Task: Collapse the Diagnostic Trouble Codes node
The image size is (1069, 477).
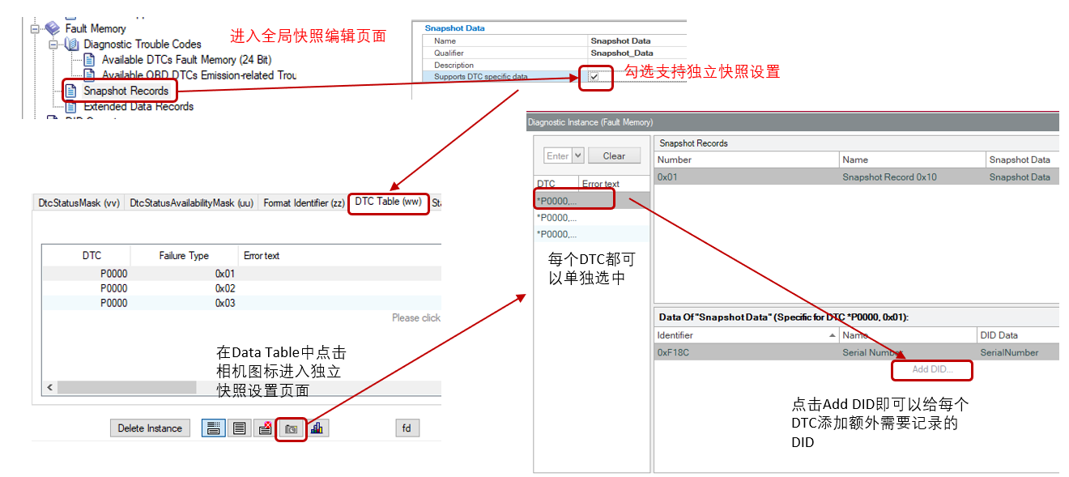Action: point(53,45)
